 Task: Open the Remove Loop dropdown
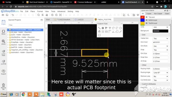pos(160,77)
